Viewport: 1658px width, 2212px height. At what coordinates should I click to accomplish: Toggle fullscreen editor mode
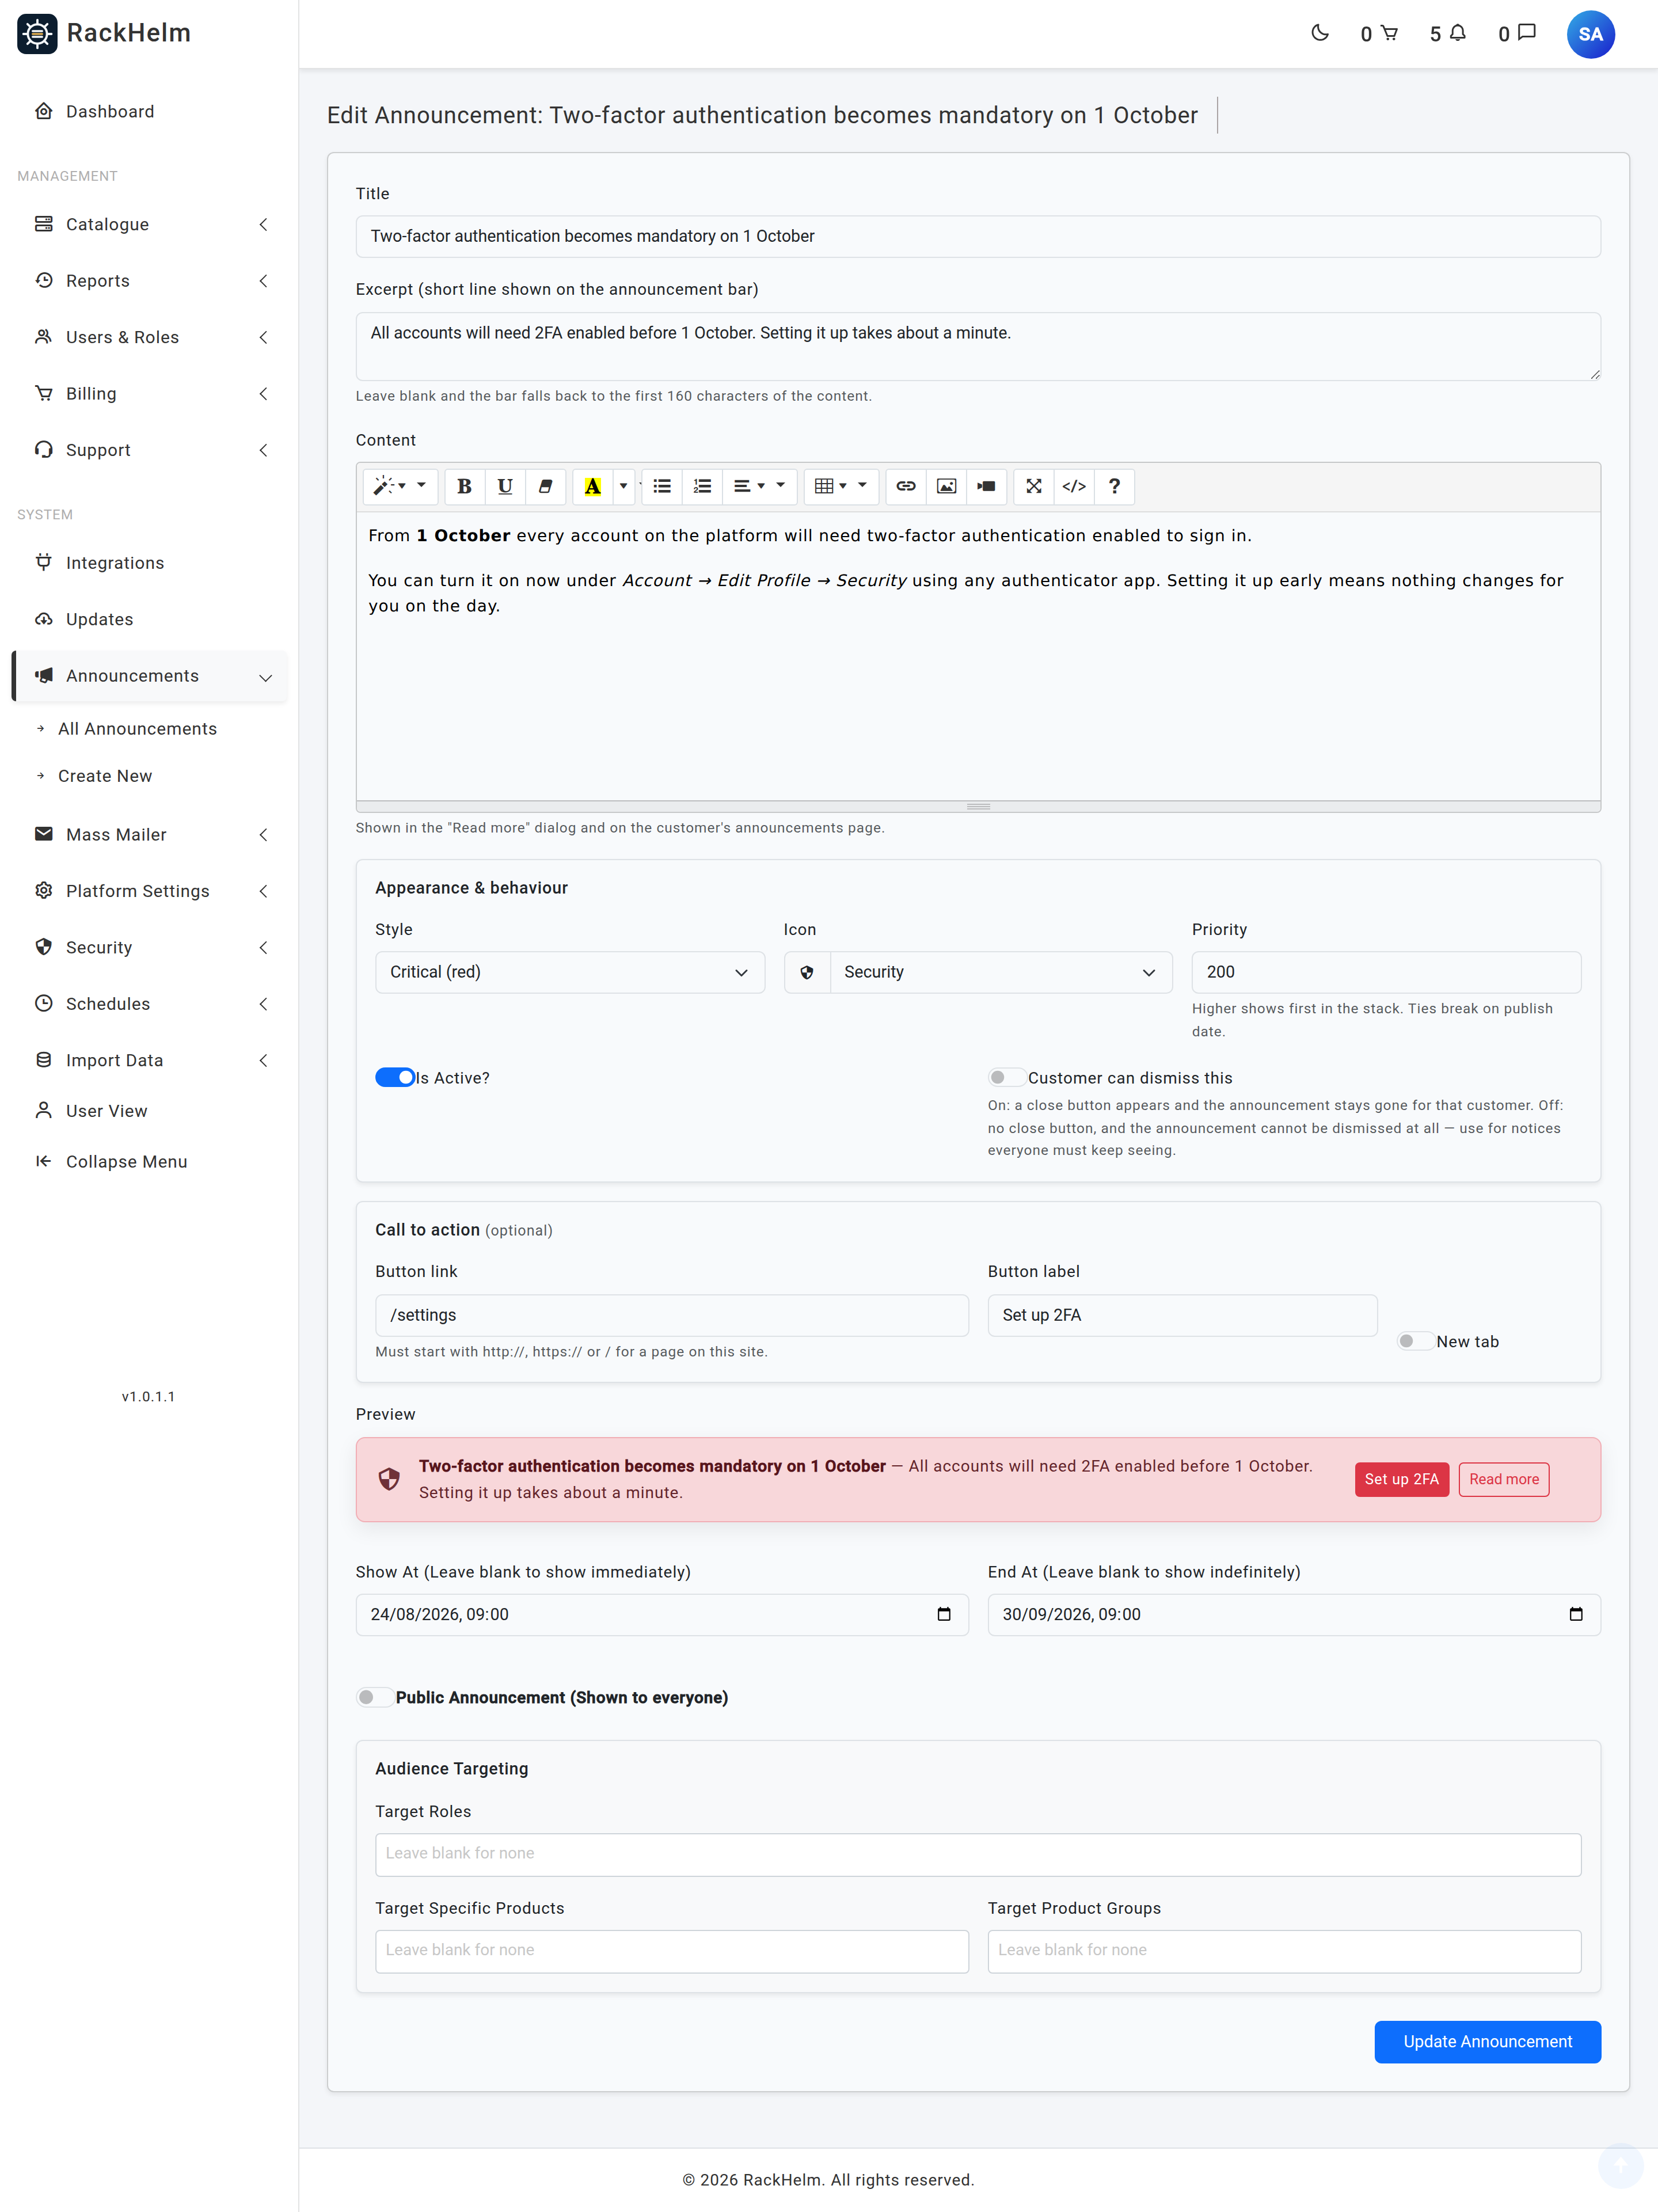(x=1034, y=486)
